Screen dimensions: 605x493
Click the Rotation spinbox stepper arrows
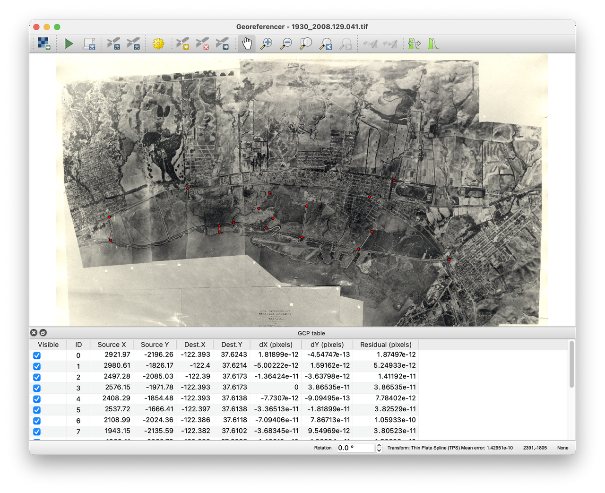[x=379, y=448]
